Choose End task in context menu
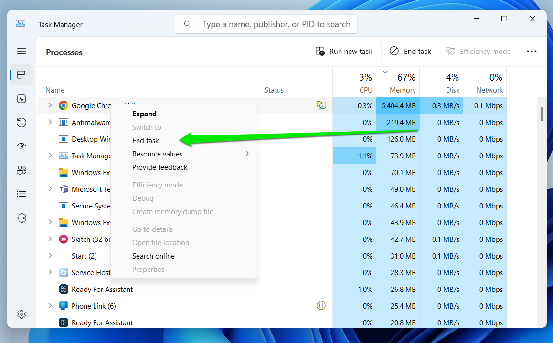 146,141
